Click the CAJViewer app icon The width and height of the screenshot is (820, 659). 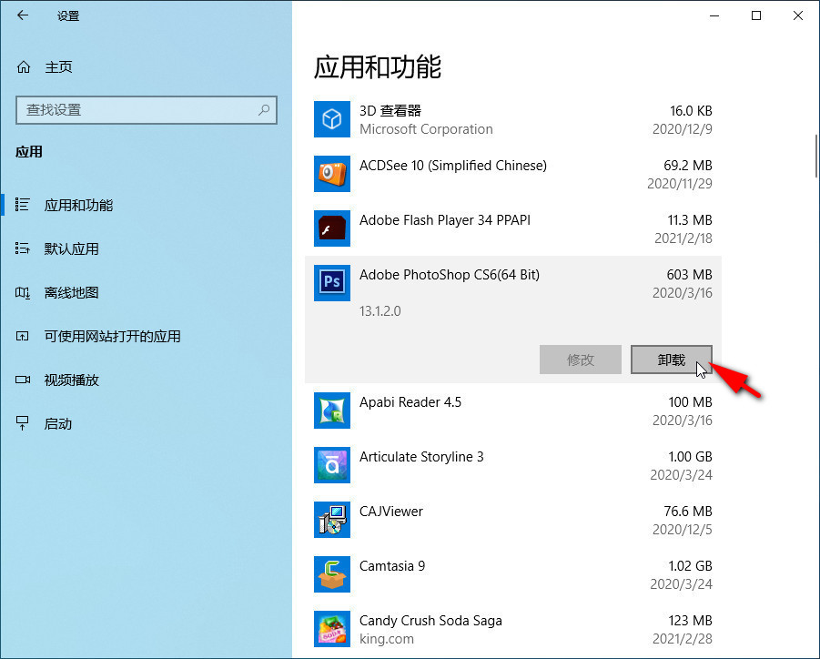tap(332, 520)
